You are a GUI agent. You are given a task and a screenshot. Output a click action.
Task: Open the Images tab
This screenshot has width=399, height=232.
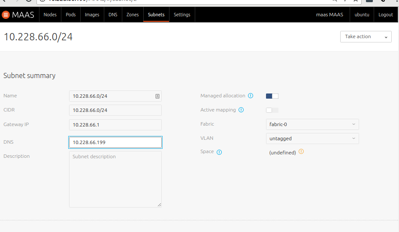[92, 15]
